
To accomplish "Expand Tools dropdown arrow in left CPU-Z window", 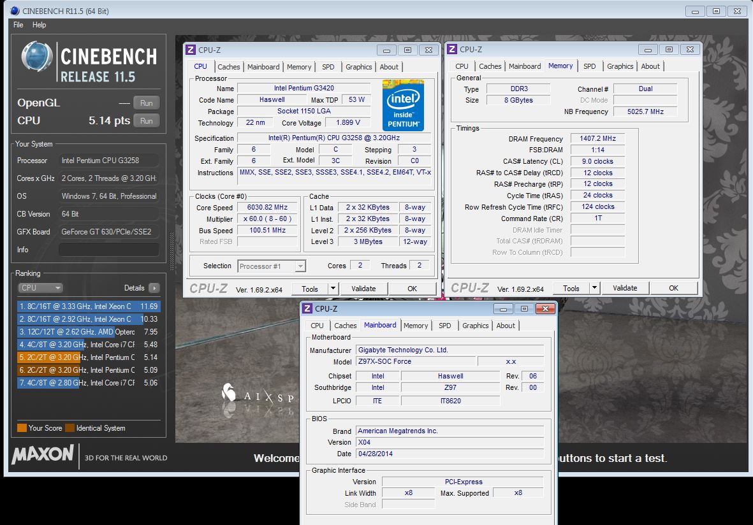I will click(333, 289).
